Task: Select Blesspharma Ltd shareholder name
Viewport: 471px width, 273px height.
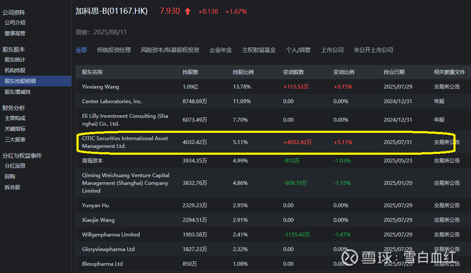Action: (x=102, y=264)
